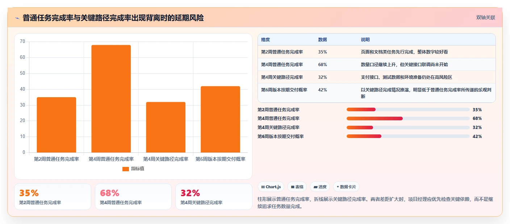Click the chart bar for 第2周普通任务完成率
The width and height of the screenshot is (510, 224).
click(x=57, y=125)
